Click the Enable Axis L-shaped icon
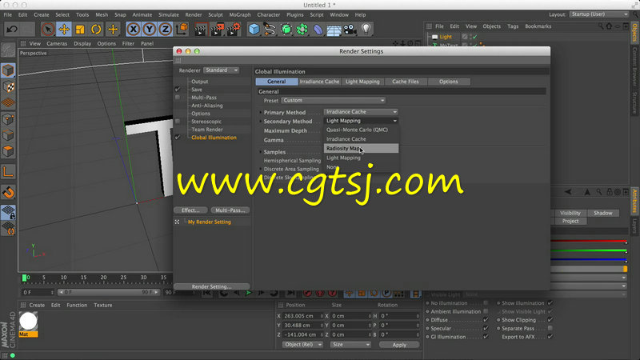 tap(8, 172)
